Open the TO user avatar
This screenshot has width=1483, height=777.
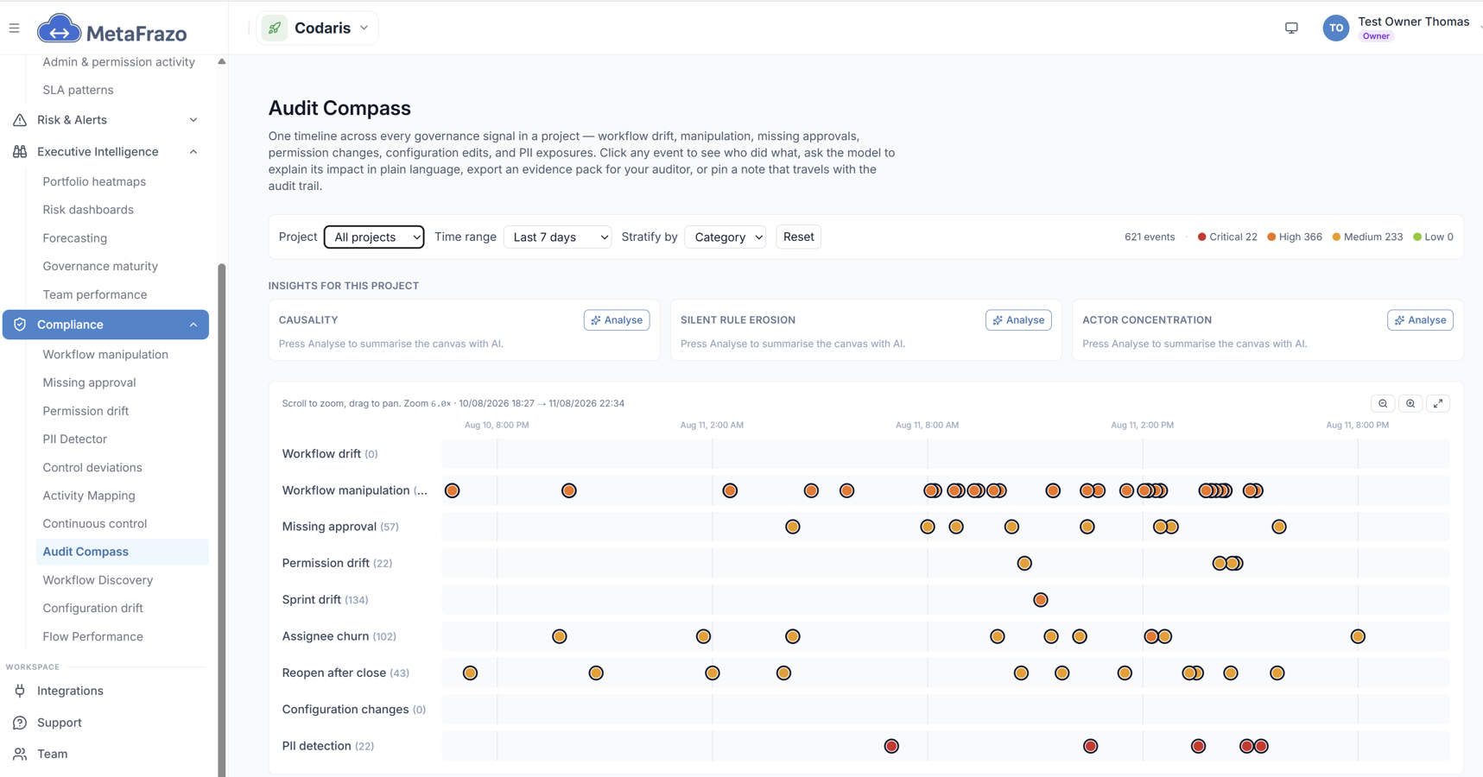point(1335,28)
